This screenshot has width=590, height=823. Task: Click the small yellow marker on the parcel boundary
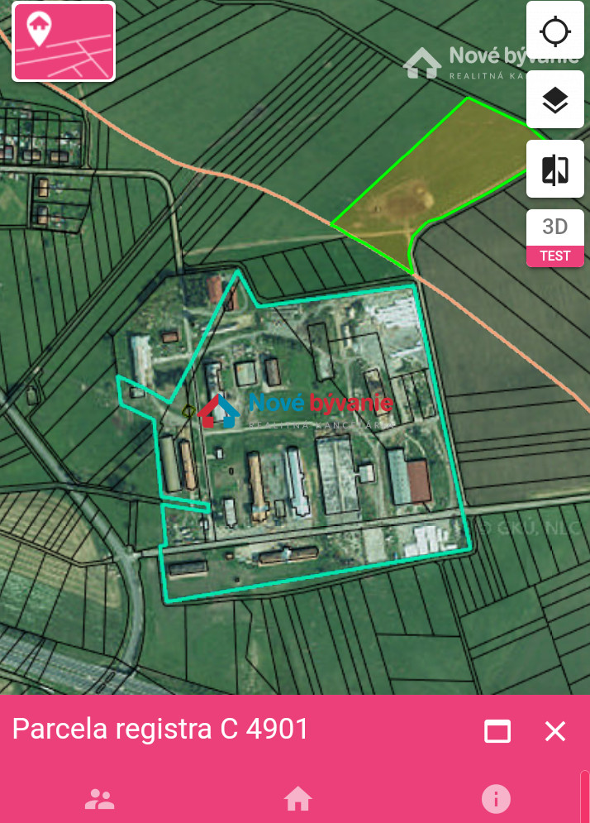coord(188,411)
